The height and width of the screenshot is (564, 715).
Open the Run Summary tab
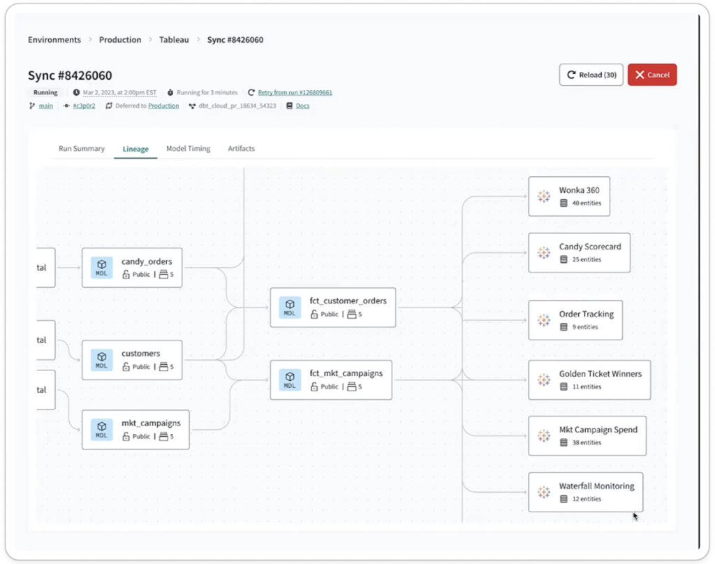coord(81,148)
